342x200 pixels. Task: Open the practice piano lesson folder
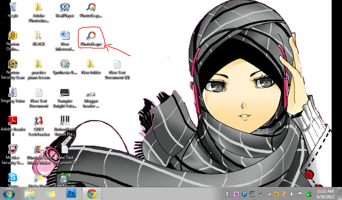[x=38, y=69]
